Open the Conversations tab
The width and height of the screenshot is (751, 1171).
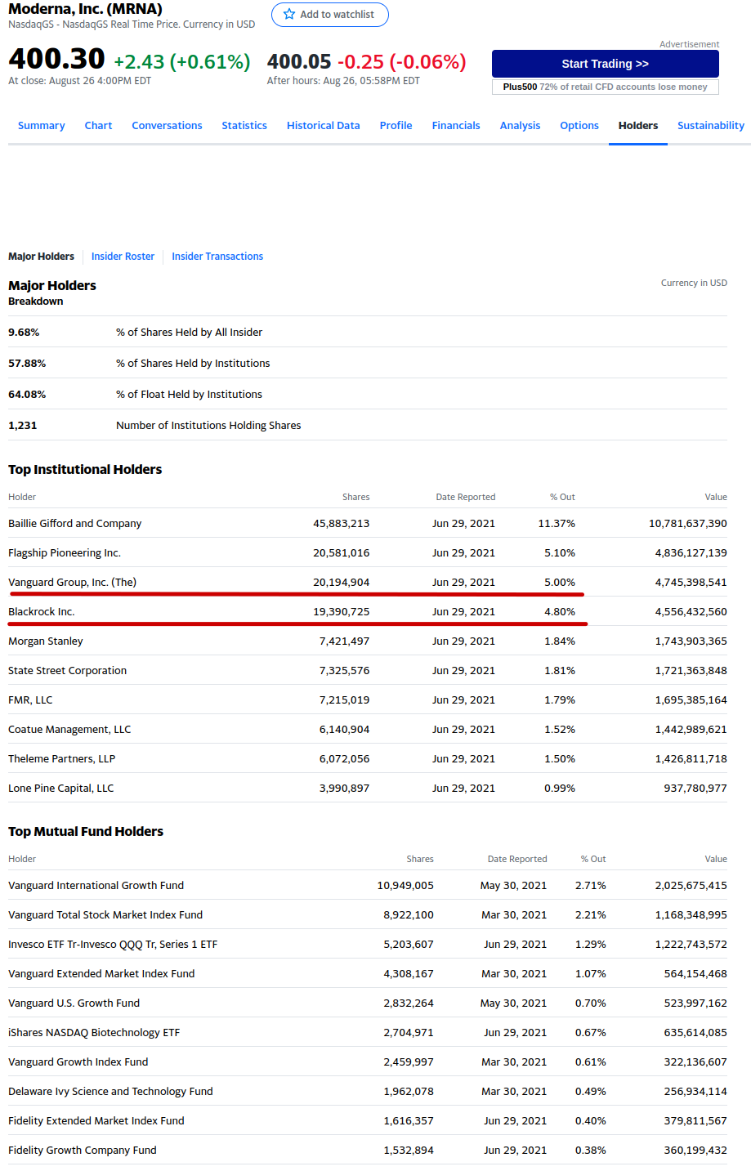pos(167,126)
